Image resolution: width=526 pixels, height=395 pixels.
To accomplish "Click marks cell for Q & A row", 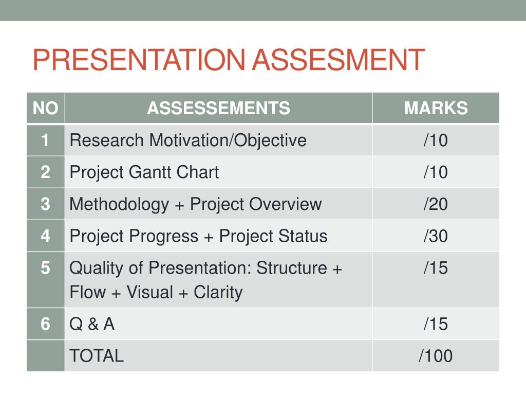I will tap(436, 324).
